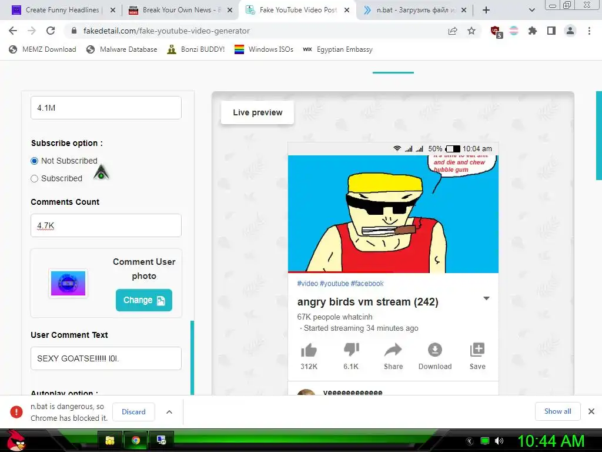
Task: Click the #youtube hashtag
Action: pos(335,284)
